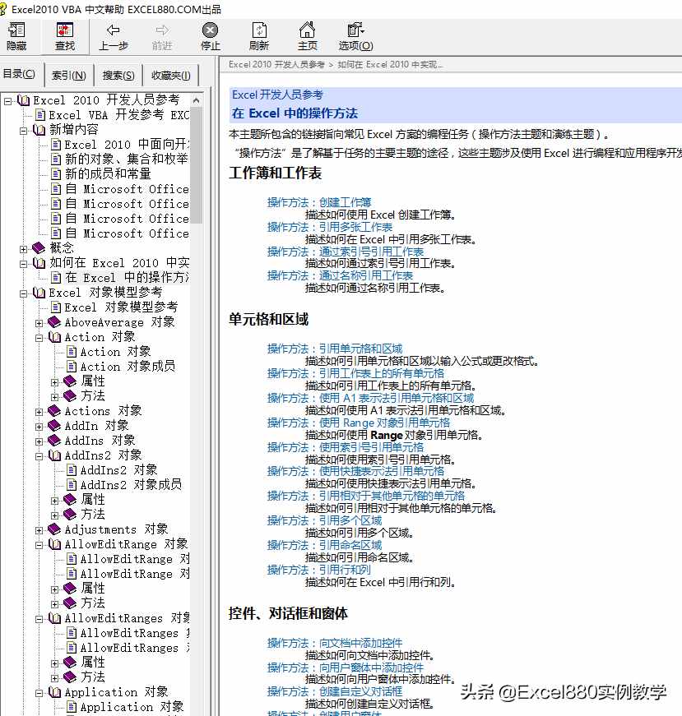Open the AddIns2 对象成员 page icon
Image resolution: width=682 pixels, height=716 pixels.
[x=72, y=484]
